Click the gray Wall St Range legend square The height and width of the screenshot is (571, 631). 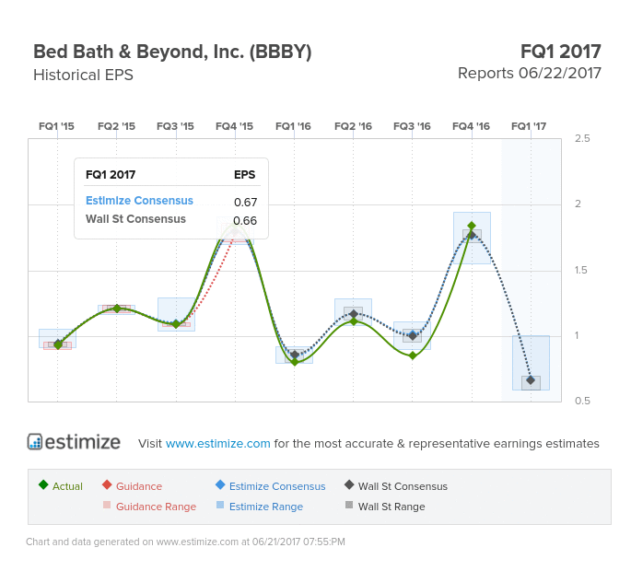click(349, 505)
